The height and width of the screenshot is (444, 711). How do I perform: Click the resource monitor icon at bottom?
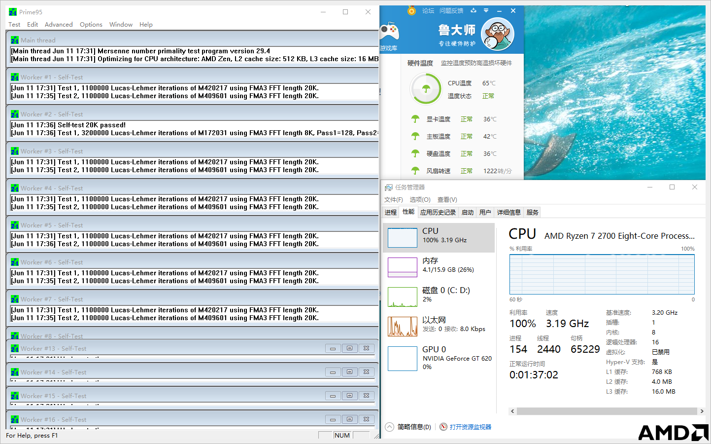click(443, 427)
